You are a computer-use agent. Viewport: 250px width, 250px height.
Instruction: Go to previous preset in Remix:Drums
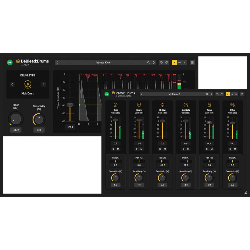(x=141, y=94)
